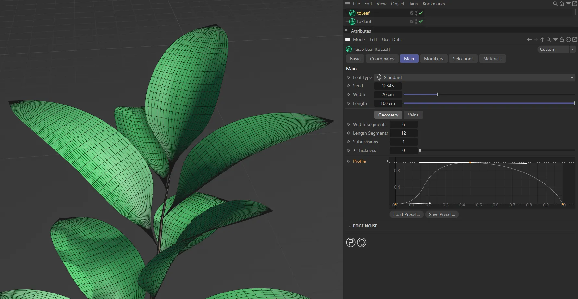Click the reset icon below Edge Noise
Screen dimensions: 578x299
point(362,242)
